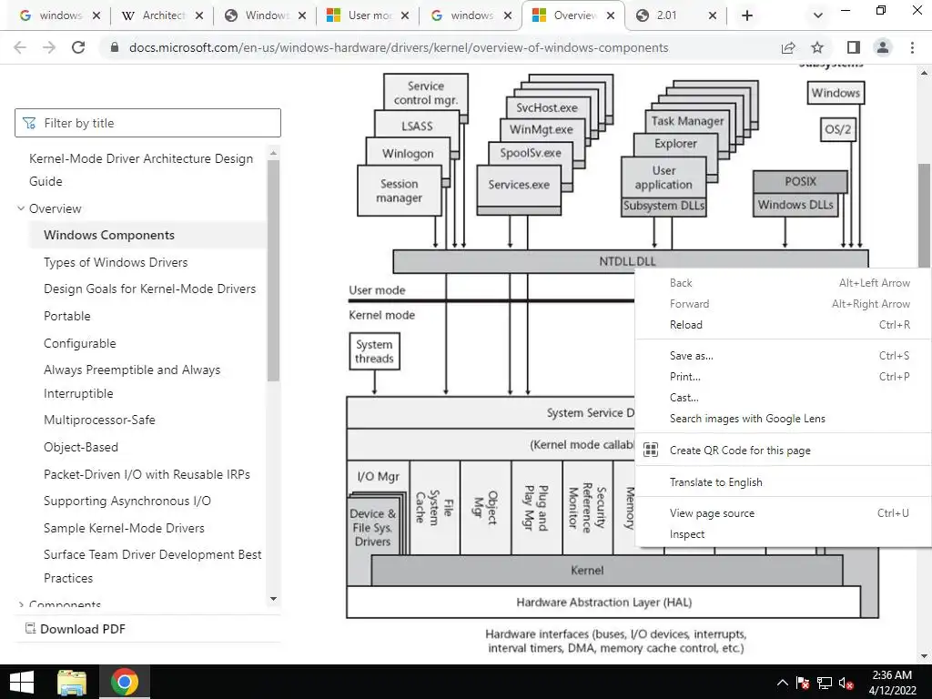Screen dimensions: 932x699
Task: Click the Download PDF button
Action: pos(76,629)
